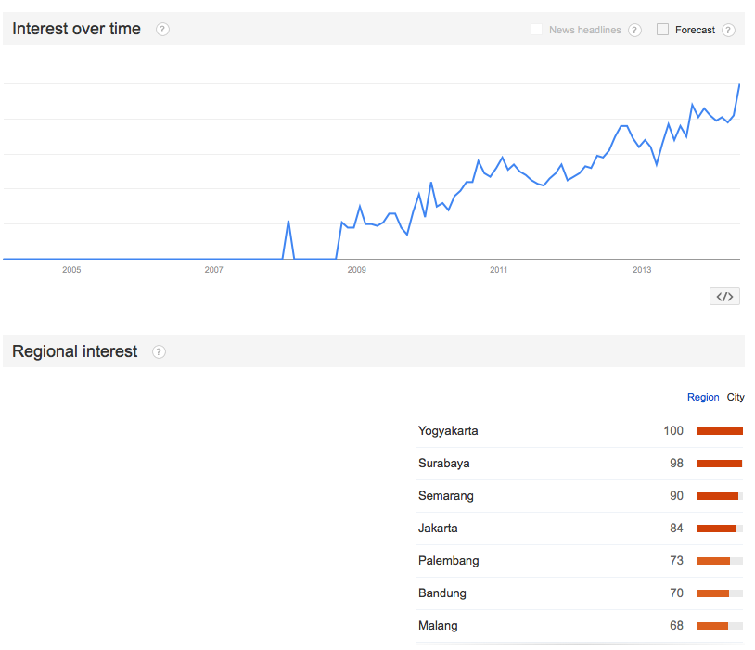Open Jakarta regional interest entry
Screen dimensions: 755x650
438,529
